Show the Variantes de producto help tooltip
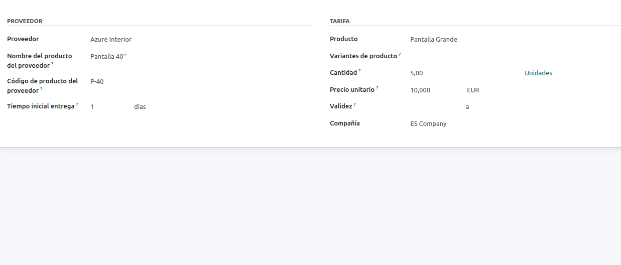This screenshot has width=621, height=265. tap(400, 54)
